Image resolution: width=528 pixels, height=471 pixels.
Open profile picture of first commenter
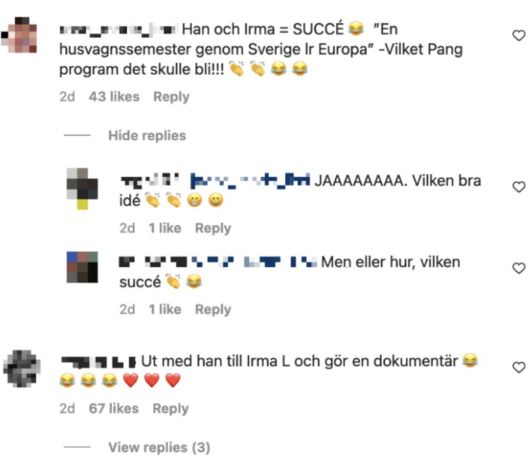[19, 35]
